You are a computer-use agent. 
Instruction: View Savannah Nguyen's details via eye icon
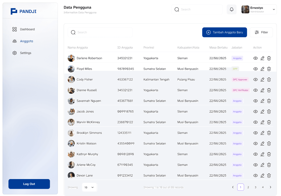pyautogui.click(x=255, y=101)
